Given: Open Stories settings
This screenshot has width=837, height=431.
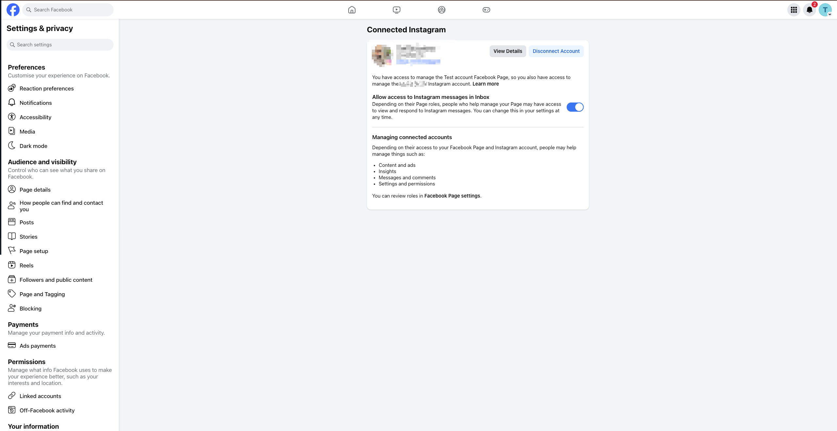Looking at the screenshot, I should pos(60,237).
